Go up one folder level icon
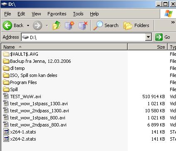 click(57, 25)
